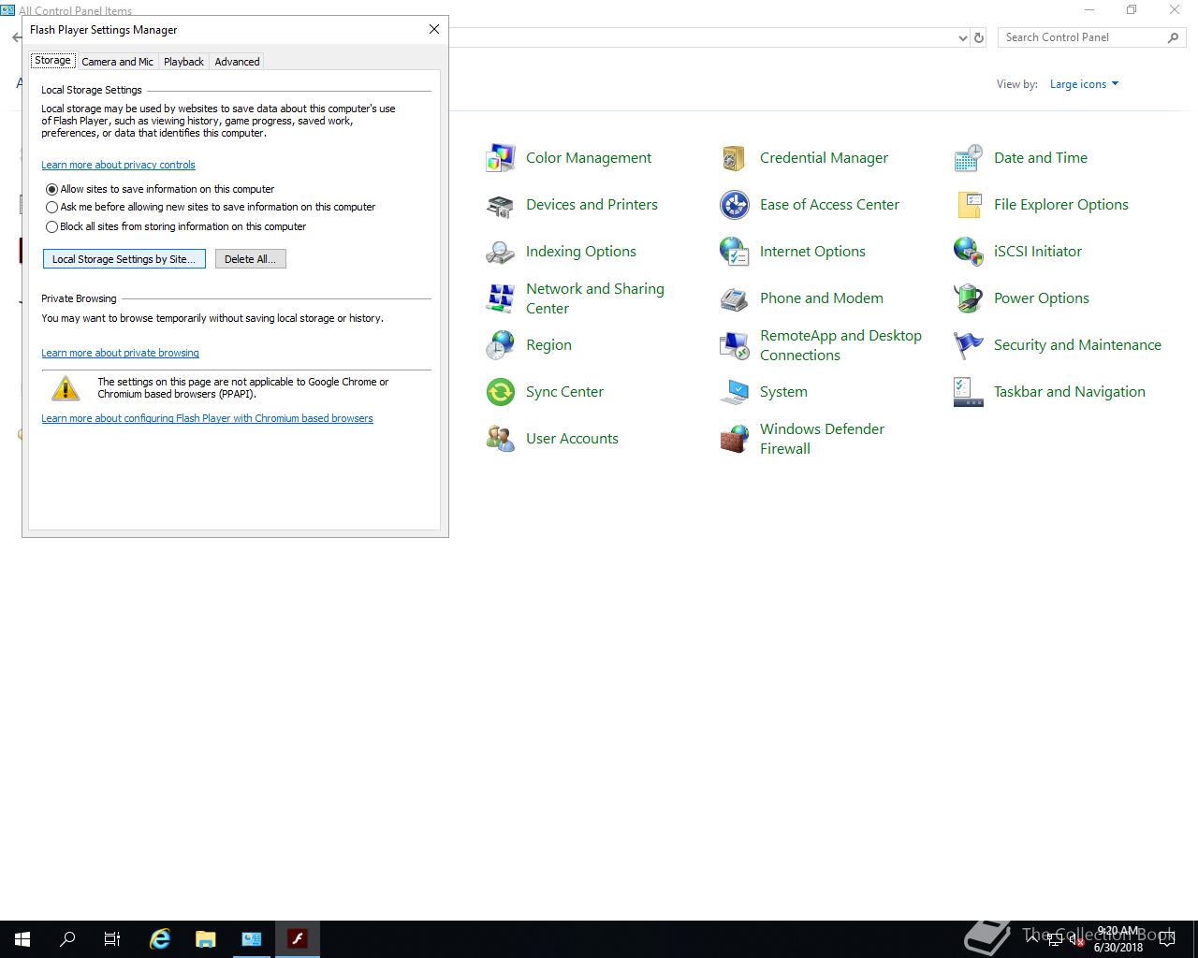Open taskbar search magnifier
The image size is (1198, 958).
(x=67, y=939)
